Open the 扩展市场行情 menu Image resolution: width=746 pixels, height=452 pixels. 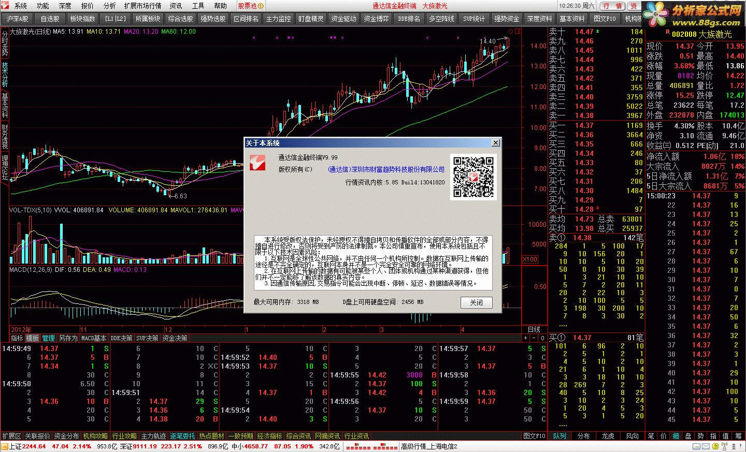[143, 6]
